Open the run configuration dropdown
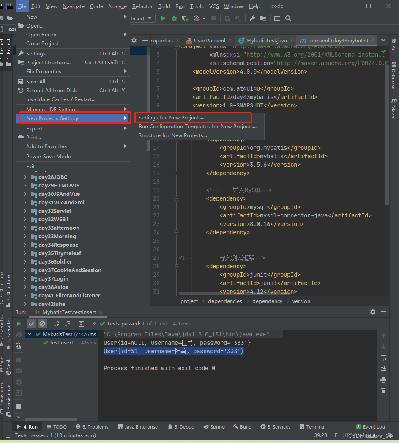 click(x=142, y=18)
